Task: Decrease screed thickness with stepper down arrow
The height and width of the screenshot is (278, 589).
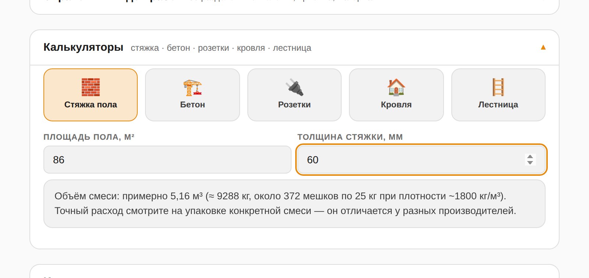Action: click(x=530, y=163)
